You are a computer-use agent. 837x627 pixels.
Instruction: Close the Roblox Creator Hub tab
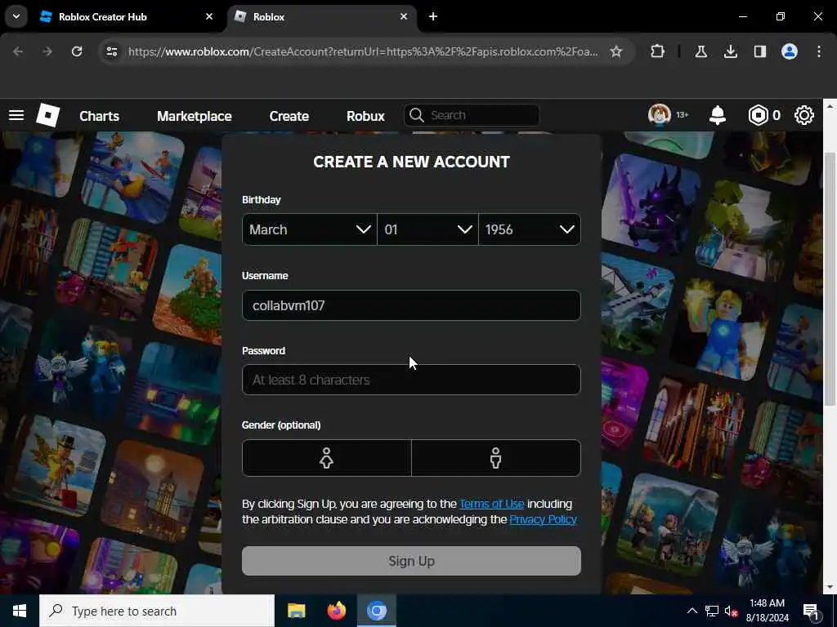pos(209,16)
